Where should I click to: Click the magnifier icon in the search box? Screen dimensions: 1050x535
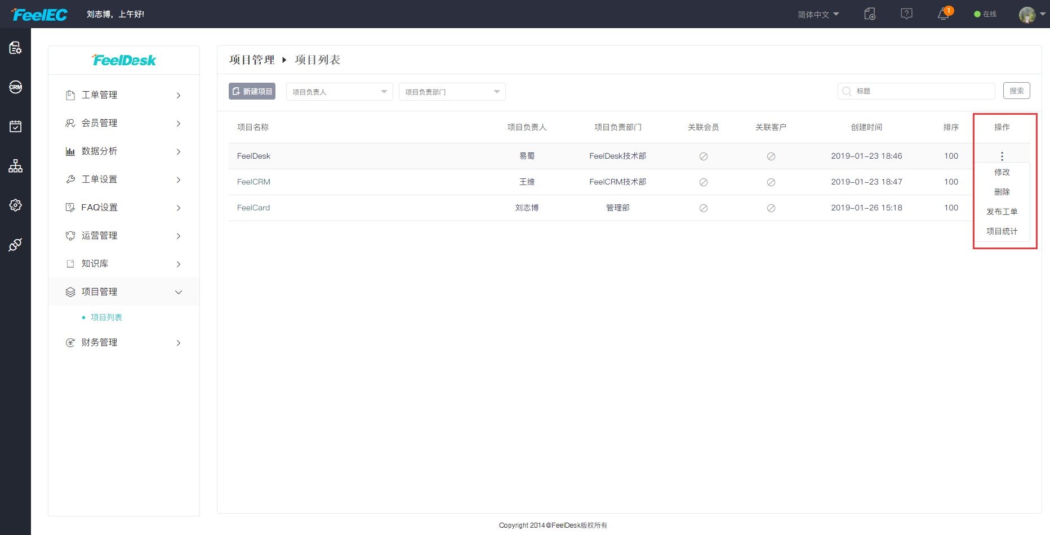coord(847,91)
